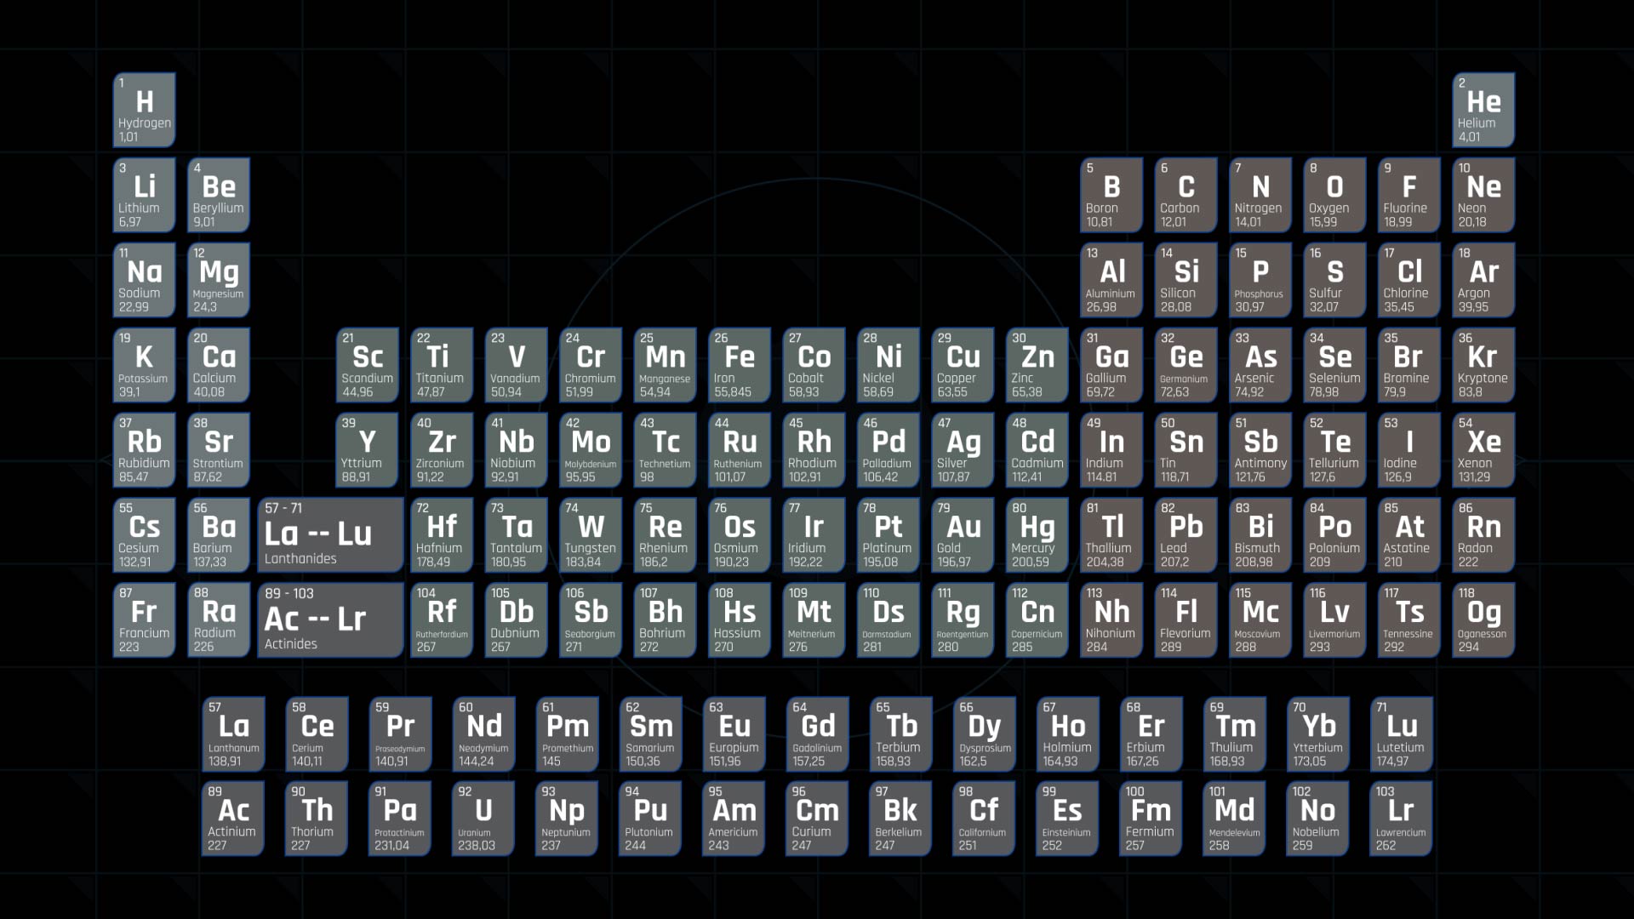This screenshot has width=1634, height=919.
Task: Click the Rubidium tile
Action: (x=145, y=450)
